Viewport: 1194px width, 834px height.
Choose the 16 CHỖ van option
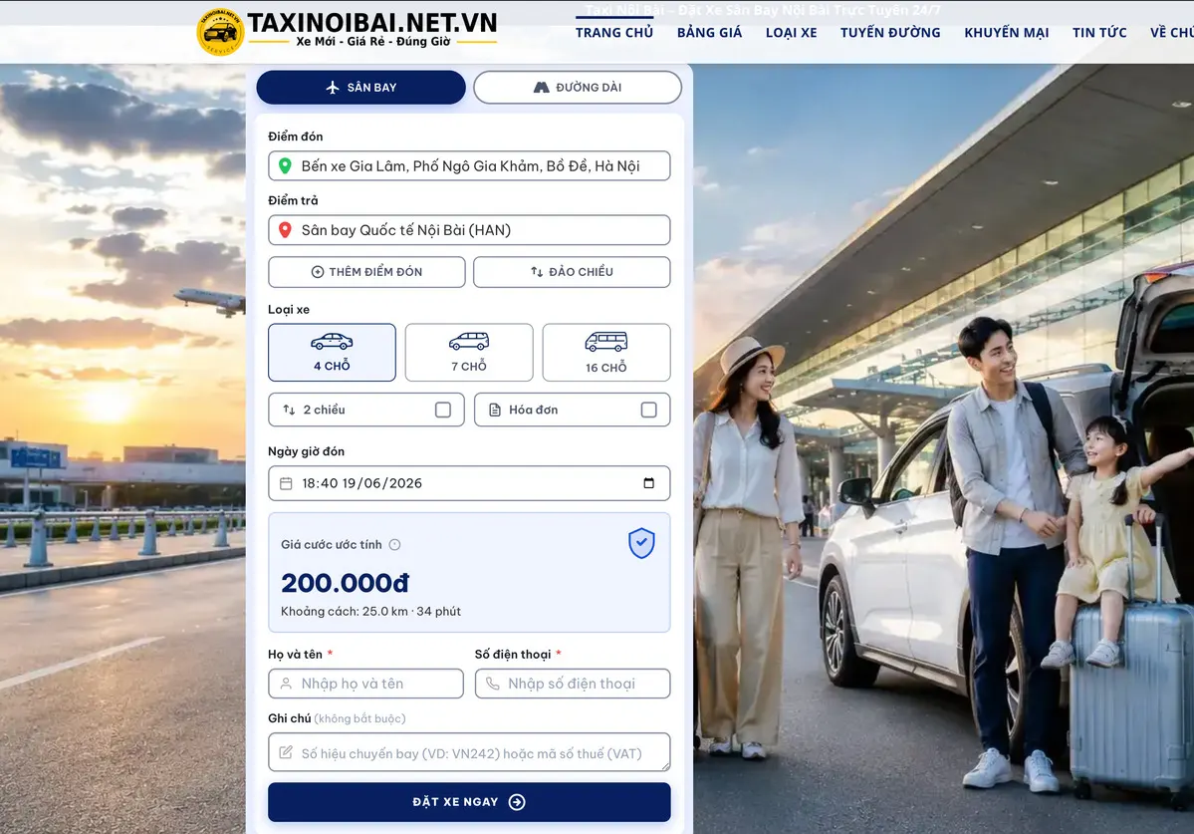[606, 353]
